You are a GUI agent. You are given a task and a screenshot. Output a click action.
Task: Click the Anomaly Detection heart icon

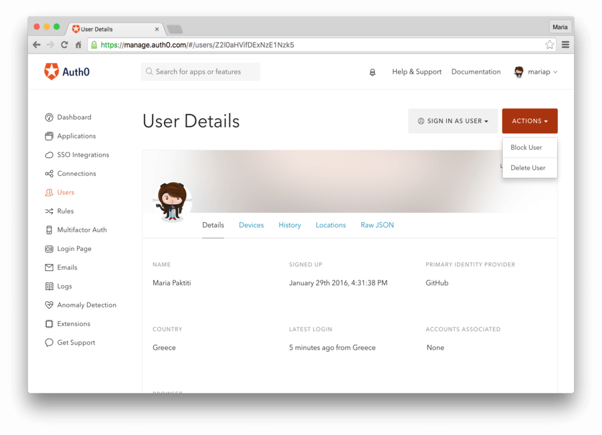49,305
